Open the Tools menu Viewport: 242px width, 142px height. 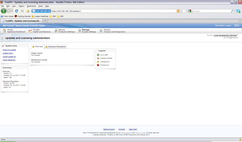40,6
